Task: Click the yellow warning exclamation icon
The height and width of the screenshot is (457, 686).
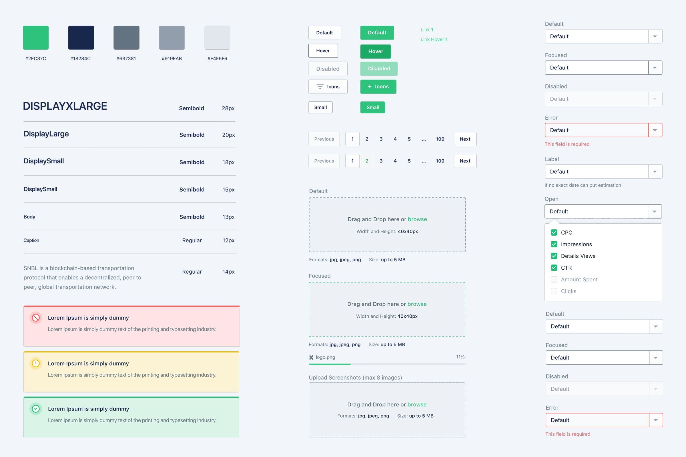Action: (35, 363)
